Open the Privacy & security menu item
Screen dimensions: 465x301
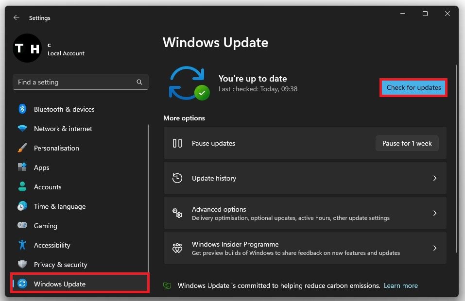[x=60, y=265]
